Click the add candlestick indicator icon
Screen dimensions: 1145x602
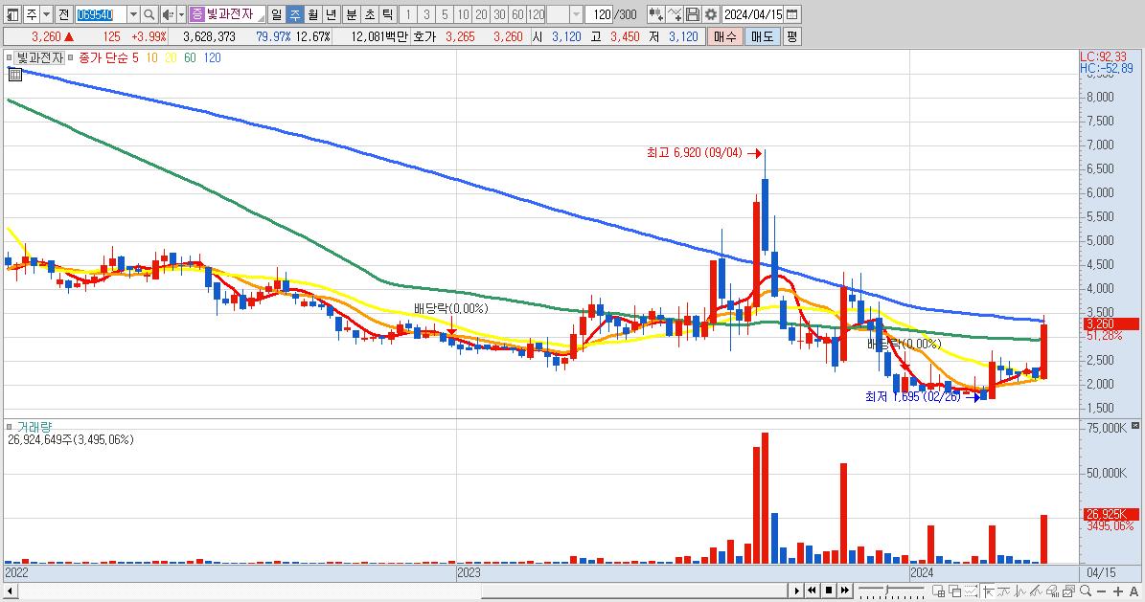pos(655,13)
